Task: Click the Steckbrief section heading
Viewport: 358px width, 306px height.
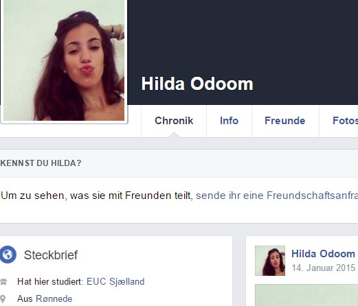Action: [51, 255]
